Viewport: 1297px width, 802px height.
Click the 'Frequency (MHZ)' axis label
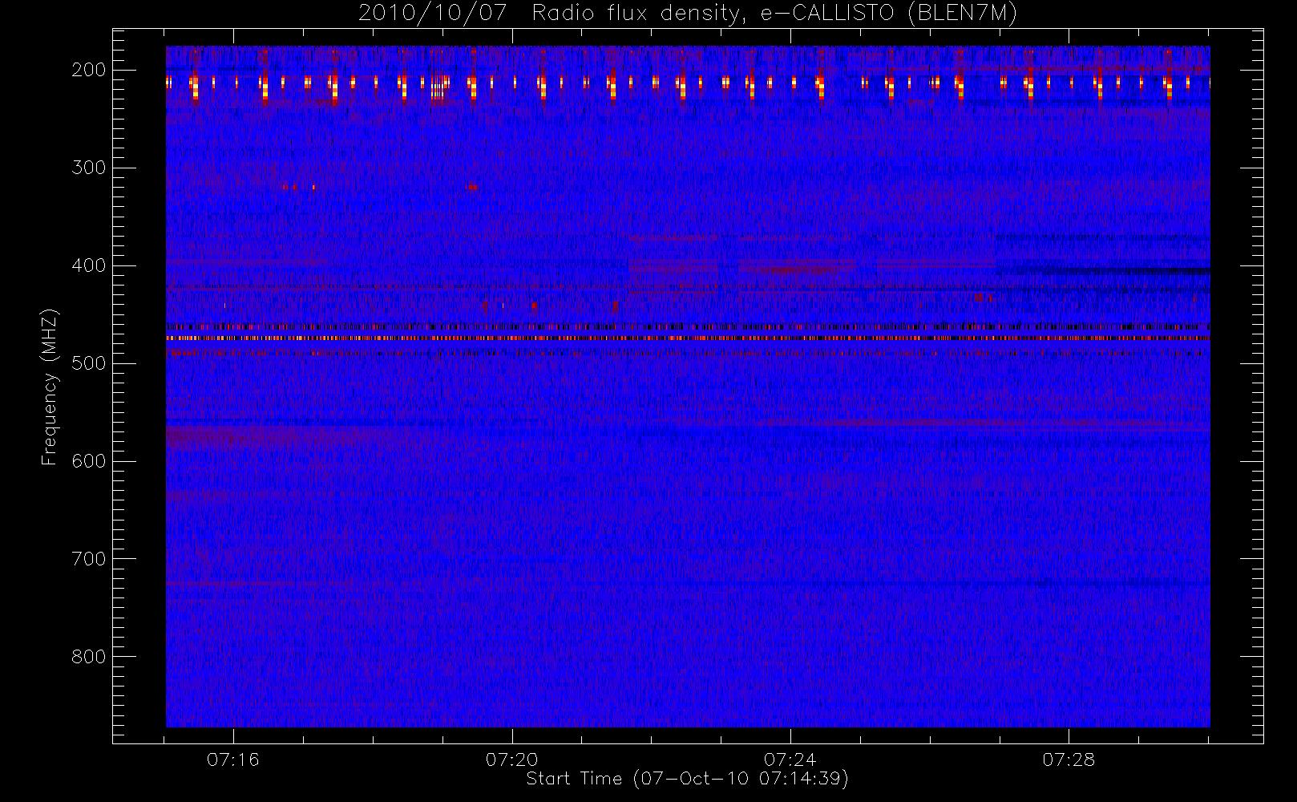click(x=50, y=387)
